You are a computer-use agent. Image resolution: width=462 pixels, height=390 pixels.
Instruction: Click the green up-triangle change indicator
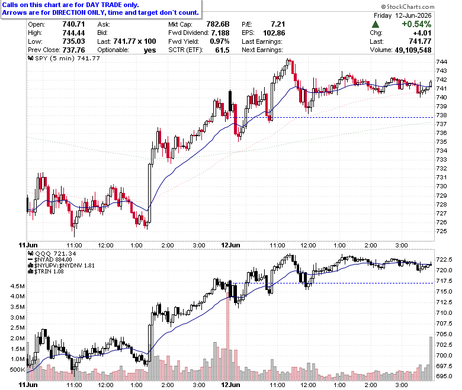(x=376, y=24)
